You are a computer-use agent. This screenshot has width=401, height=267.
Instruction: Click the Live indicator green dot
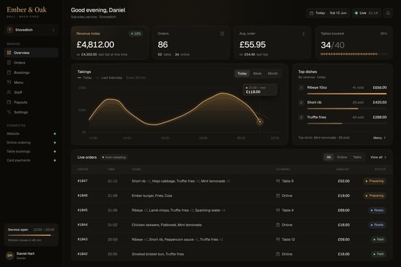click(x=356, y=13)
